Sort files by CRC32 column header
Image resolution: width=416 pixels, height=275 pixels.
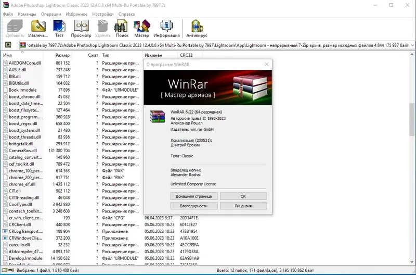[190, 55]
